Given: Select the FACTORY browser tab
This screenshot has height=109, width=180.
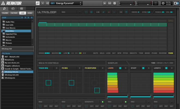Looking at the screenshot, I should pyautogui.click(x=14, y=13).
